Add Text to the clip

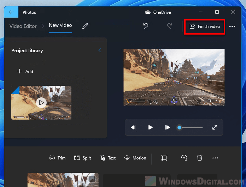(x=107, y=158)
